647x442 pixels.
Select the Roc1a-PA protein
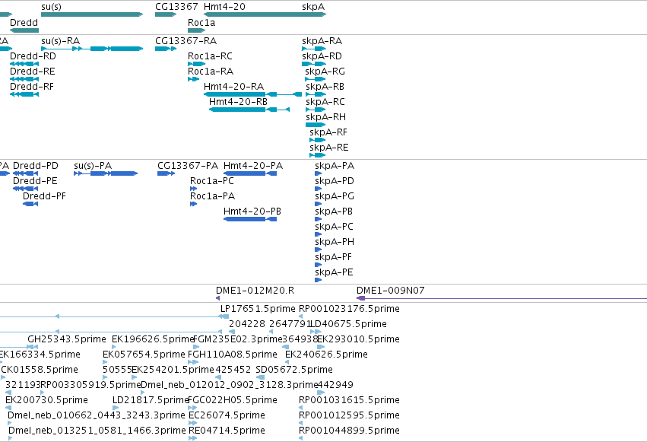[194, 204]
